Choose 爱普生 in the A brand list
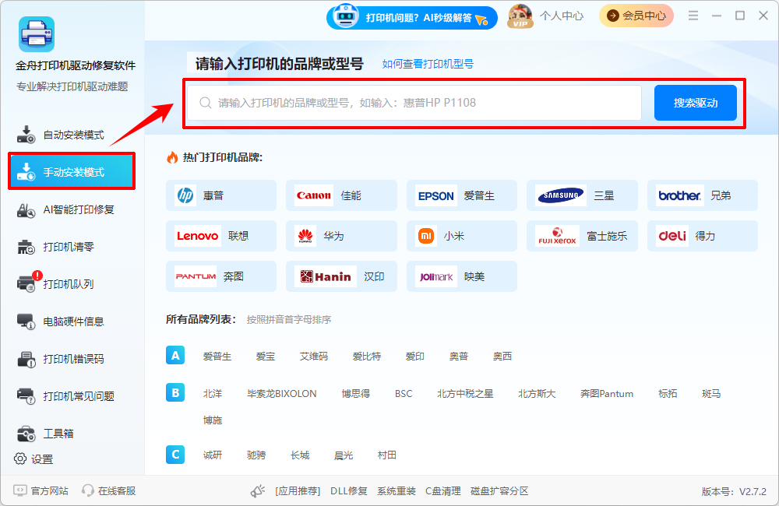The image size is (779, 506). [x=217, y=356]
